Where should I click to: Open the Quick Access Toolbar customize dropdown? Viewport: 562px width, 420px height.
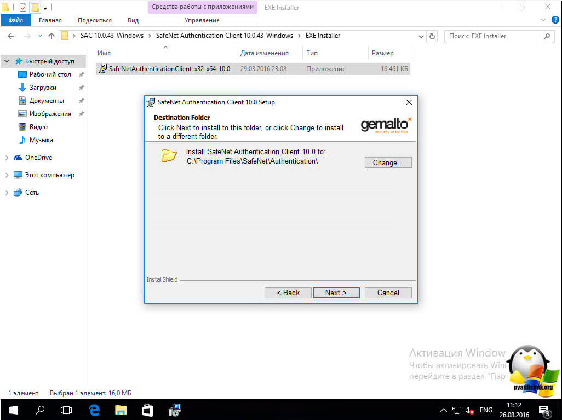click(45, 8)
